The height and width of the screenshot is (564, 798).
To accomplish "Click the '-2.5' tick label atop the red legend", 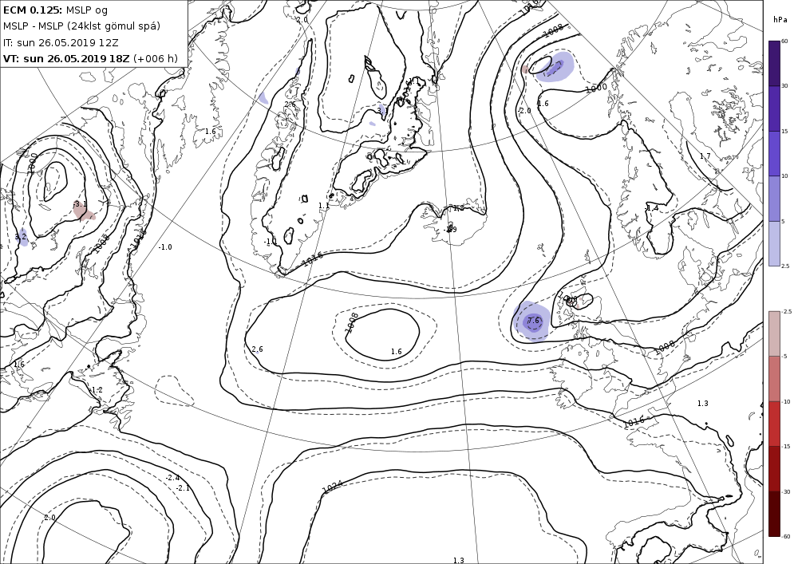I will pos(786,311).
